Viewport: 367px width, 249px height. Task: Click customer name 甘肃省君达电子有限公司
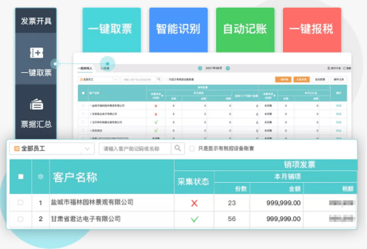point(86,219)
